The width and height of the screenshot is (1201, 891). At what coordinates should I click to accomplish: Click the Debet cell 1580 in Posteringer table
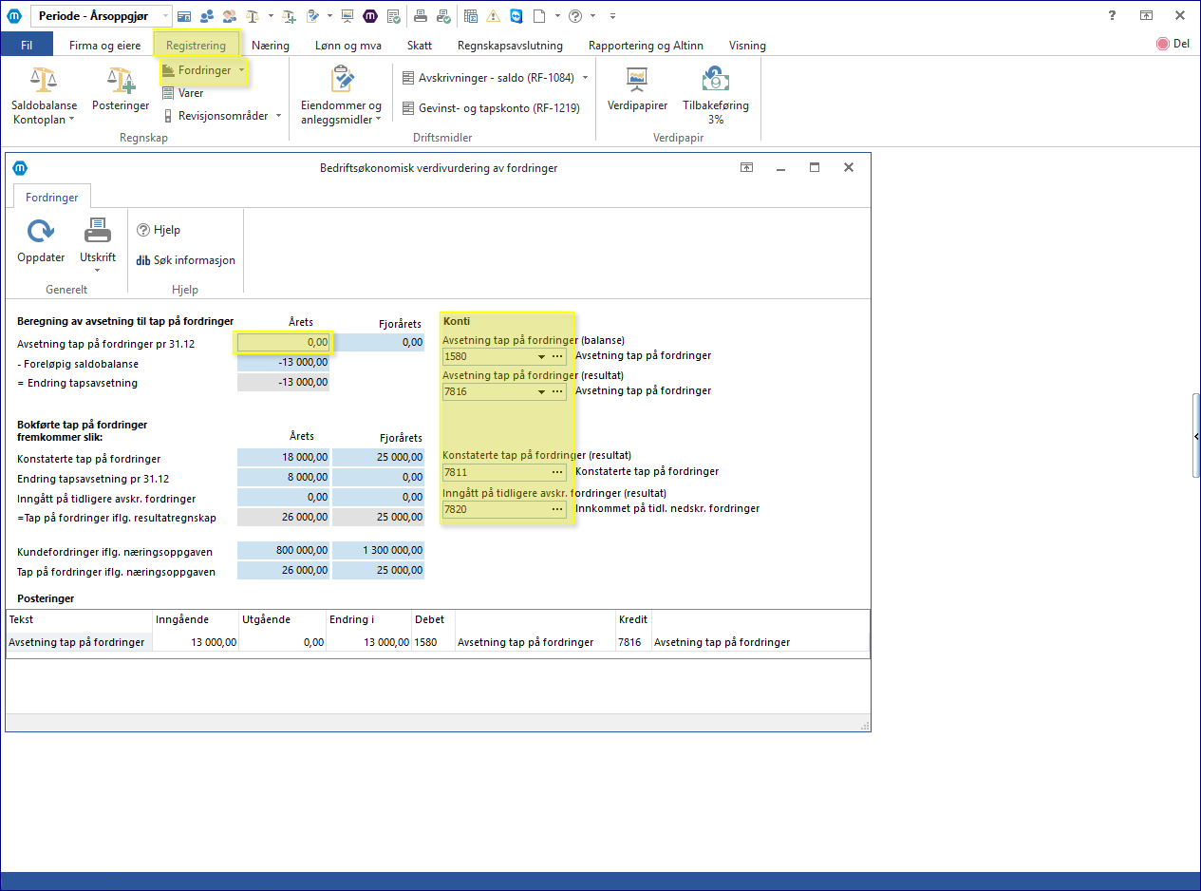tap(433, 643)
